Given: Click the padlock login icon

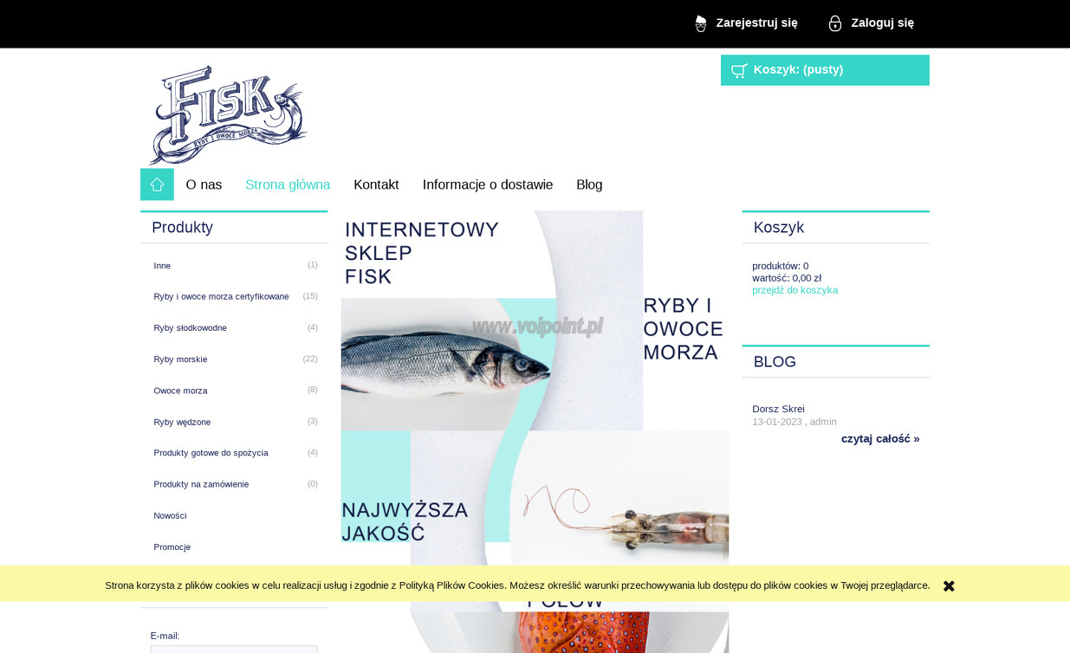Looking at the screenshot, I should click(x=835, y=23).
